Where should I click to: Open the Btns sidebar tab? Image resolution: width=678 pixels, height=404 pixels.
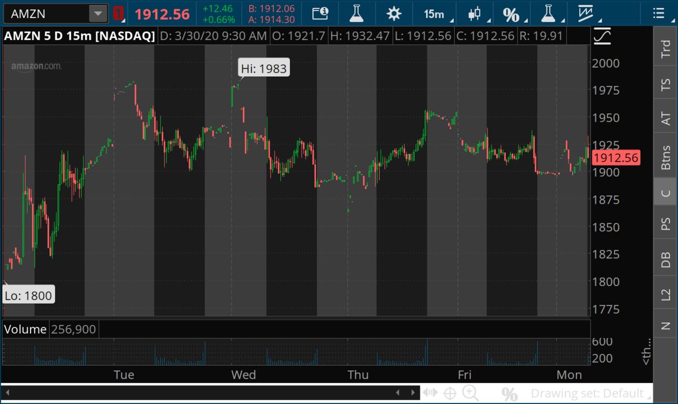(666, 156)
